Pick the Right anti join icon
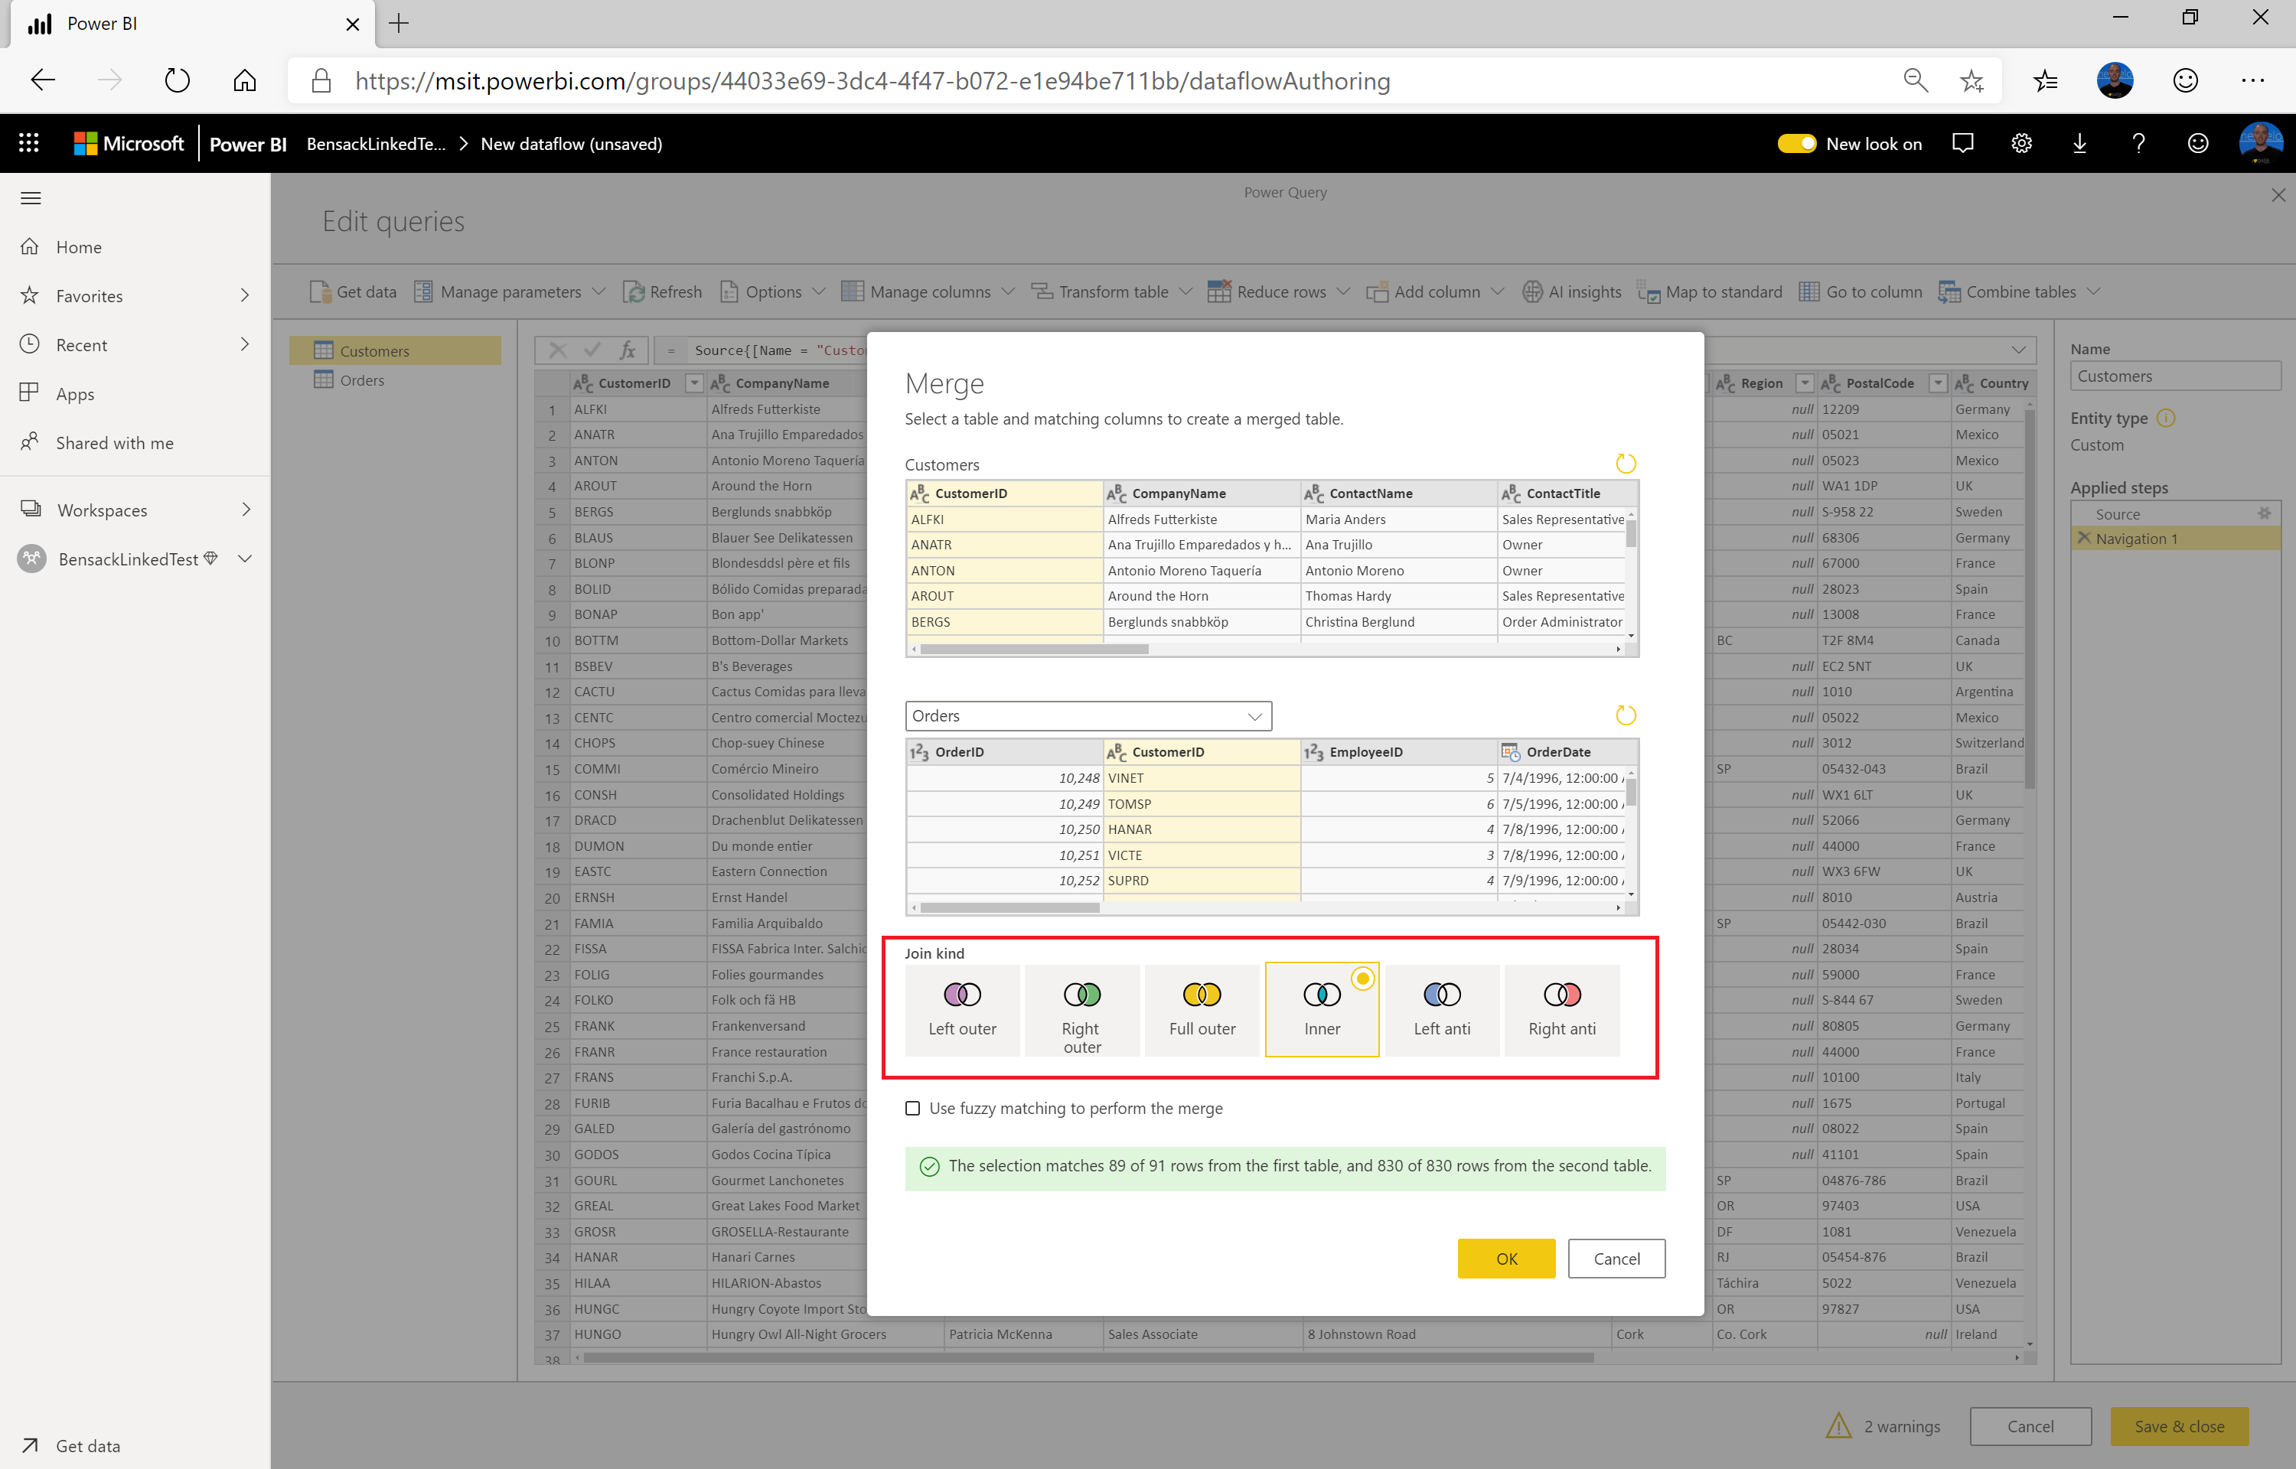2296x1469 pixels. tap(1561, 995)
